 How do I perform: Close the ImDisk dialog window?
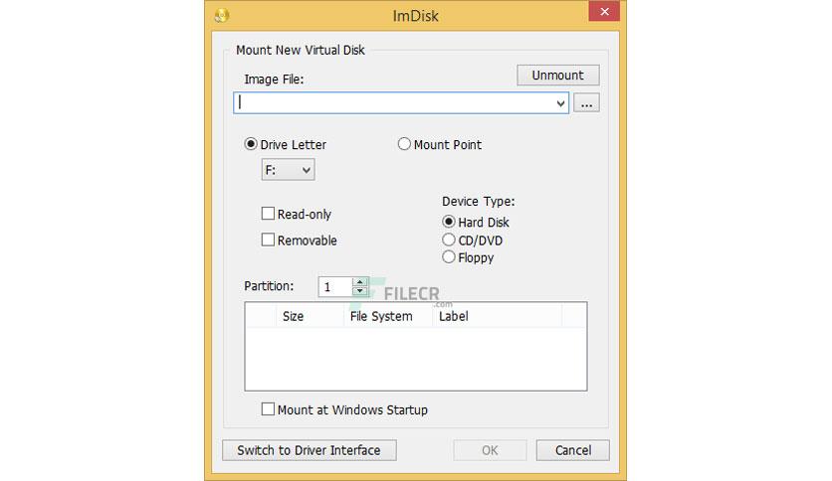tap(604, 12)
